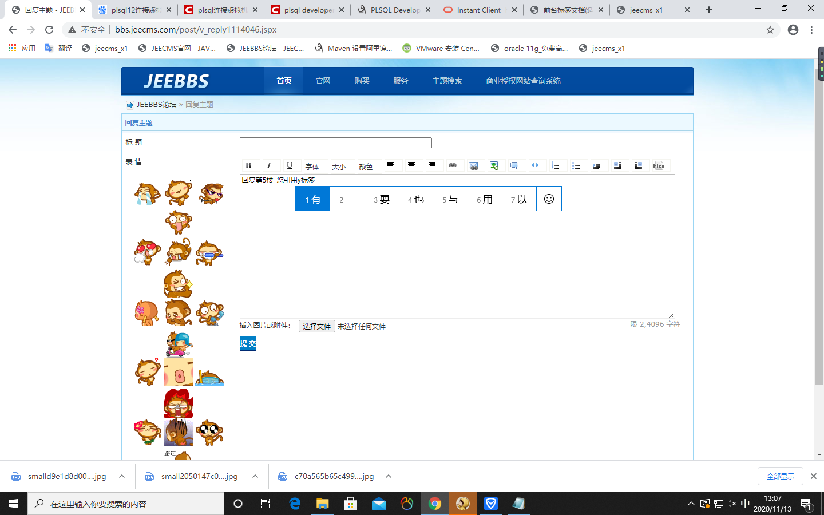824x515 pixels.
Task: Close the downloads bar
Action: 814,476
